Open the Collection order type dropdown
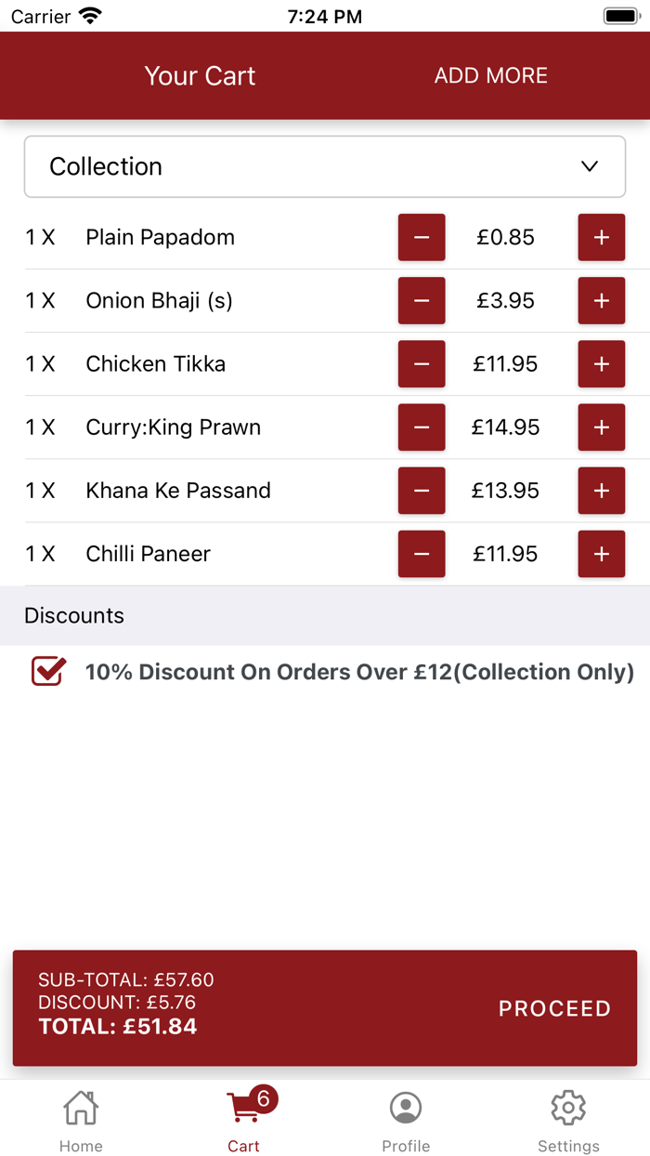Image resolution: width=650 pixels, height=1156 pixels. [x=324, y=167]
